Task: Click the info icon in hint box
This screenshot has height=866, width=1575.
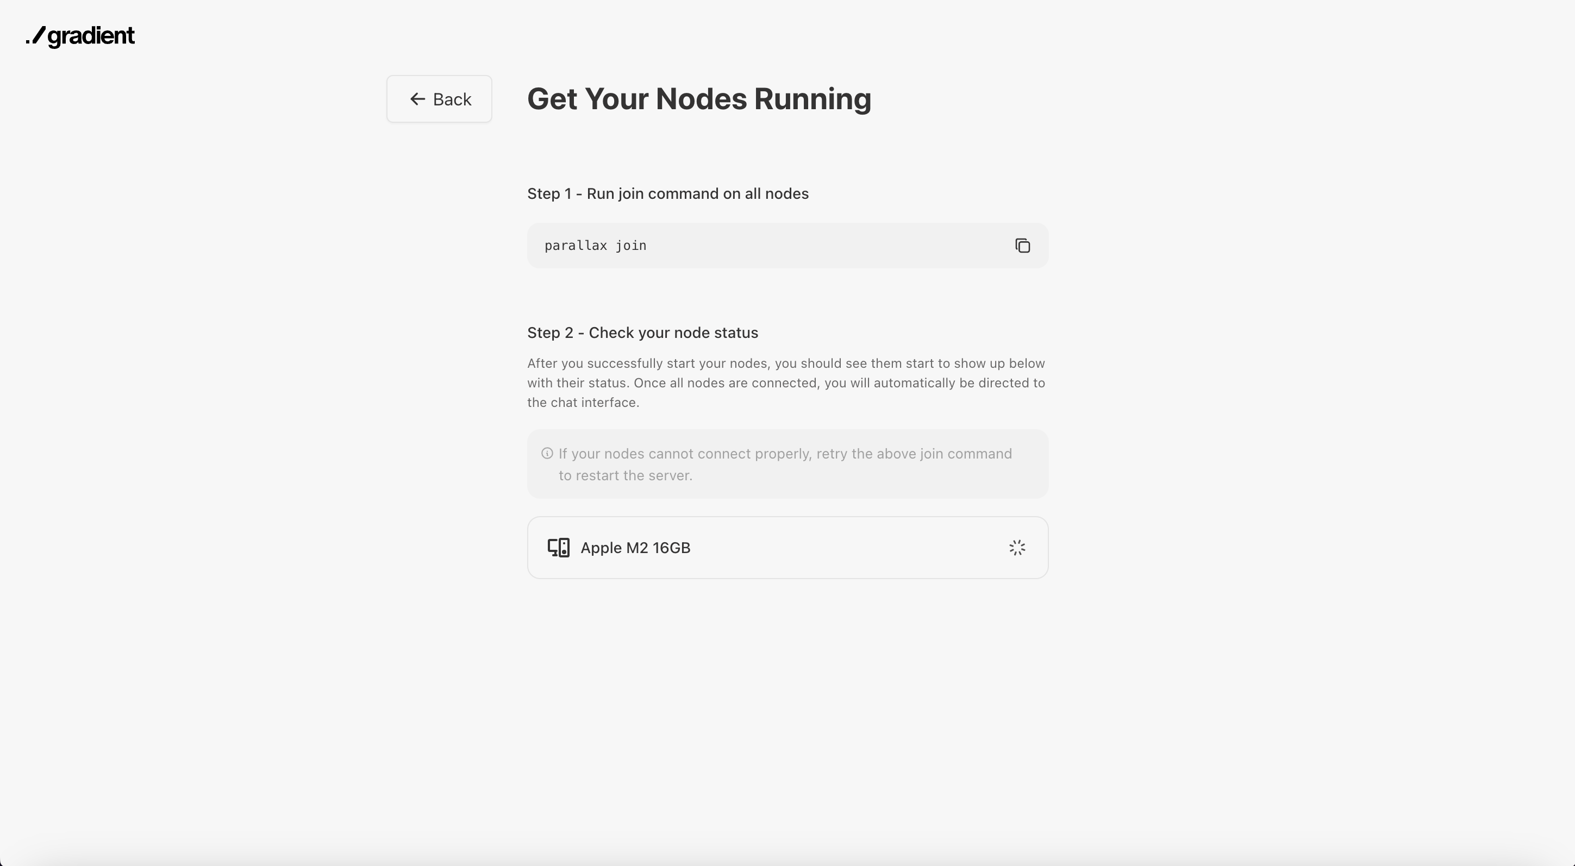Action: [547, 454]
